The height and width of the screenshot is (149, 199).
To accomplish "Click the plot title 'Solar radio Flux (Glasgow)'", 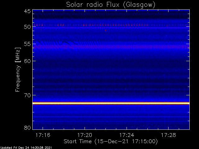I will (111, 5).
